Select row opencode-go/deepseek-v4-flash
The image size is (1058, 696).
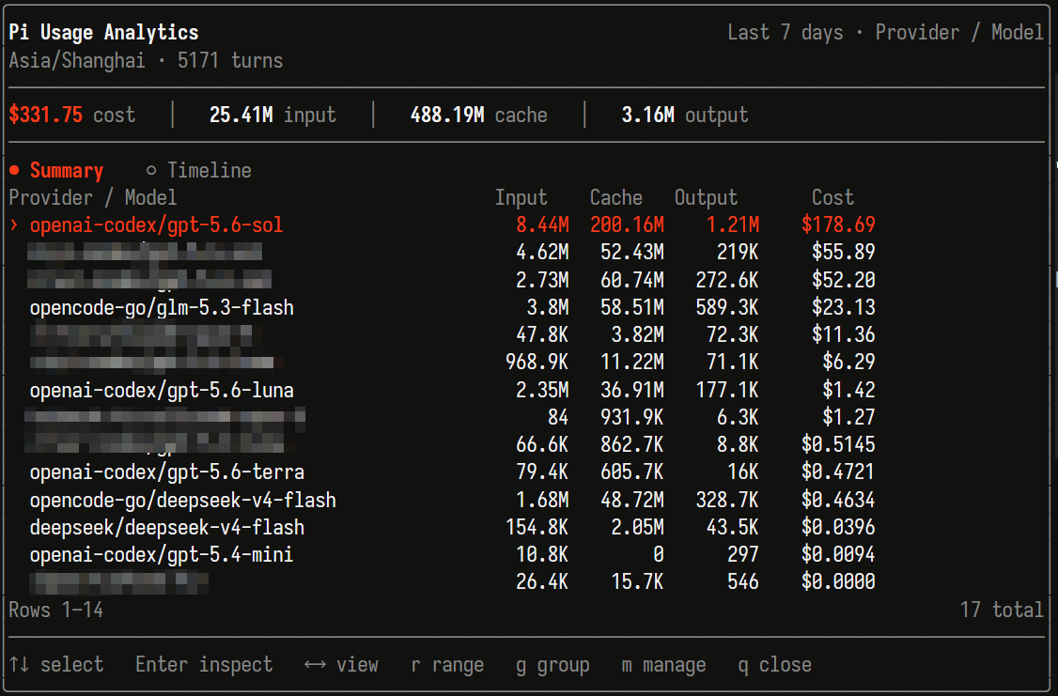442,500
